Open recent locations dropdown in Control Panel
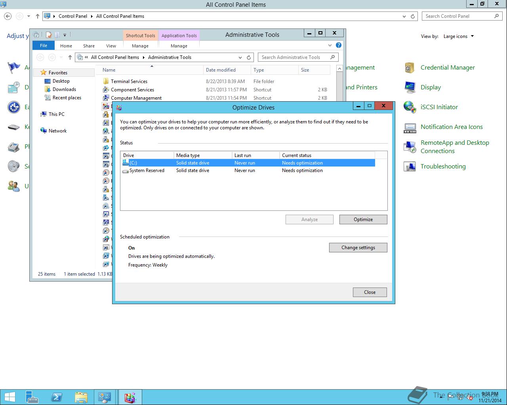Screen dimensions: 507x405 [x=29, y=16]
